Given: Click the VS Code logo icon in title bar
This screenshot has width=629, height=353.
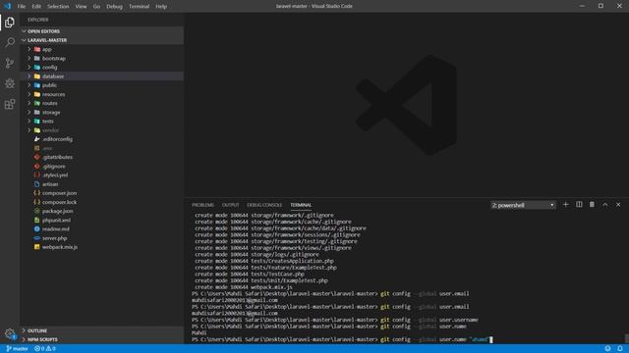Looking at the screenshot, I should coord(8,6).
